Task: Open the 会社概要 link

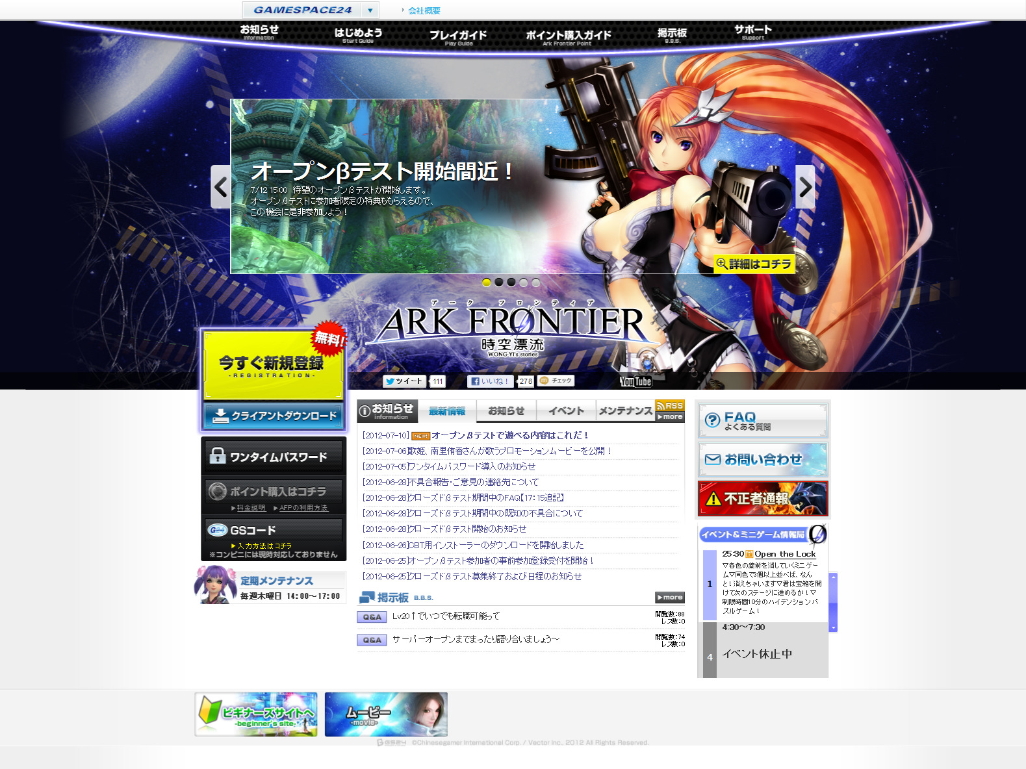Action: [424, 10]
